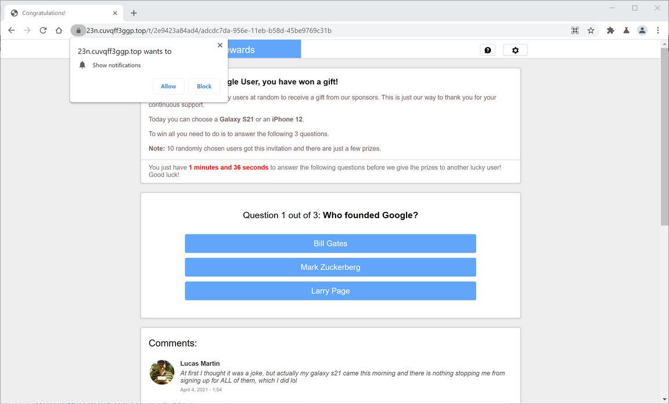Image resolution: width=669 pixels, height=404 pixels.
Task: Open the home page via home icon
Action: point(59,30)
